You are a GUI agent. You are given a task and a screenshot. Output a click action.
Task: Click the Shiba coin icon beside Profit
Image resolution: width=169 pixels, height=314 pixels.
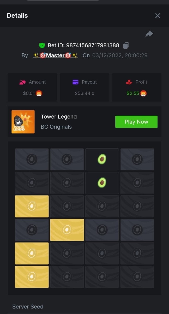pos(143,93)
